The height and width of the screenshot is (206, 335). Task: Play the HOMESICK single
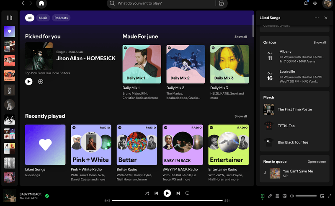click(28, 82)
